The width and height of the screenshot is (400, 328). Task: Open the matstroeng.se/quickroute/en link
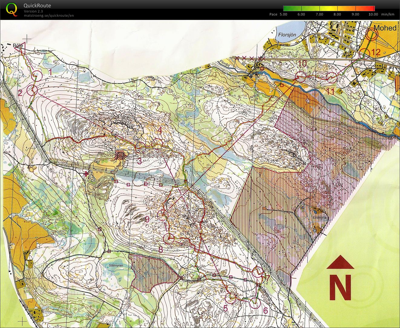[49, 15]
